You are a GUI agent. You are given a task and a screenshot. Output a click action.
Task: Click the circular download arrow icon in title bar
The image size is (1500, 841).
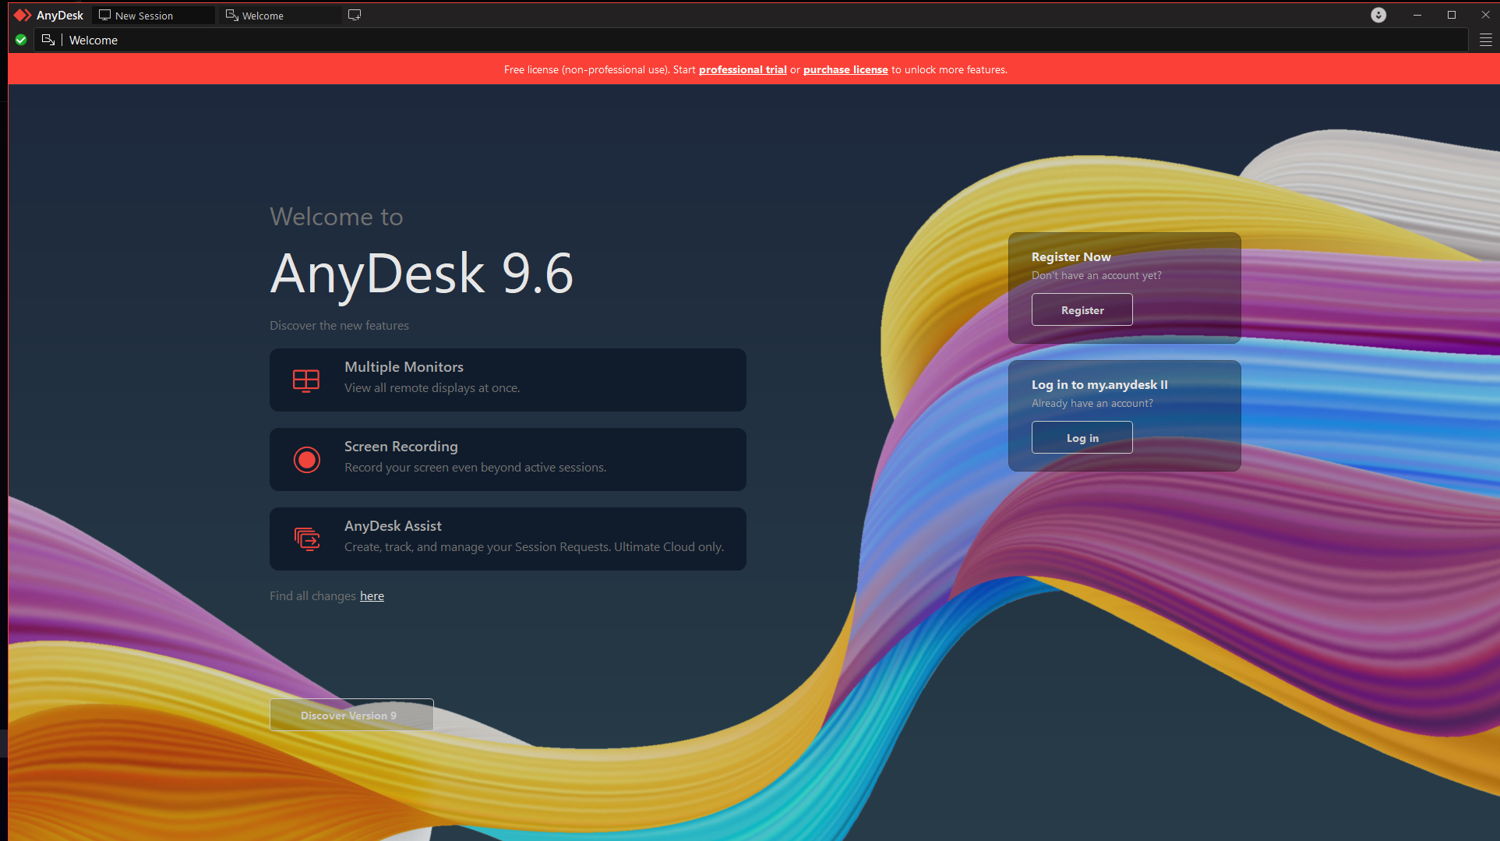[1378, 16]
